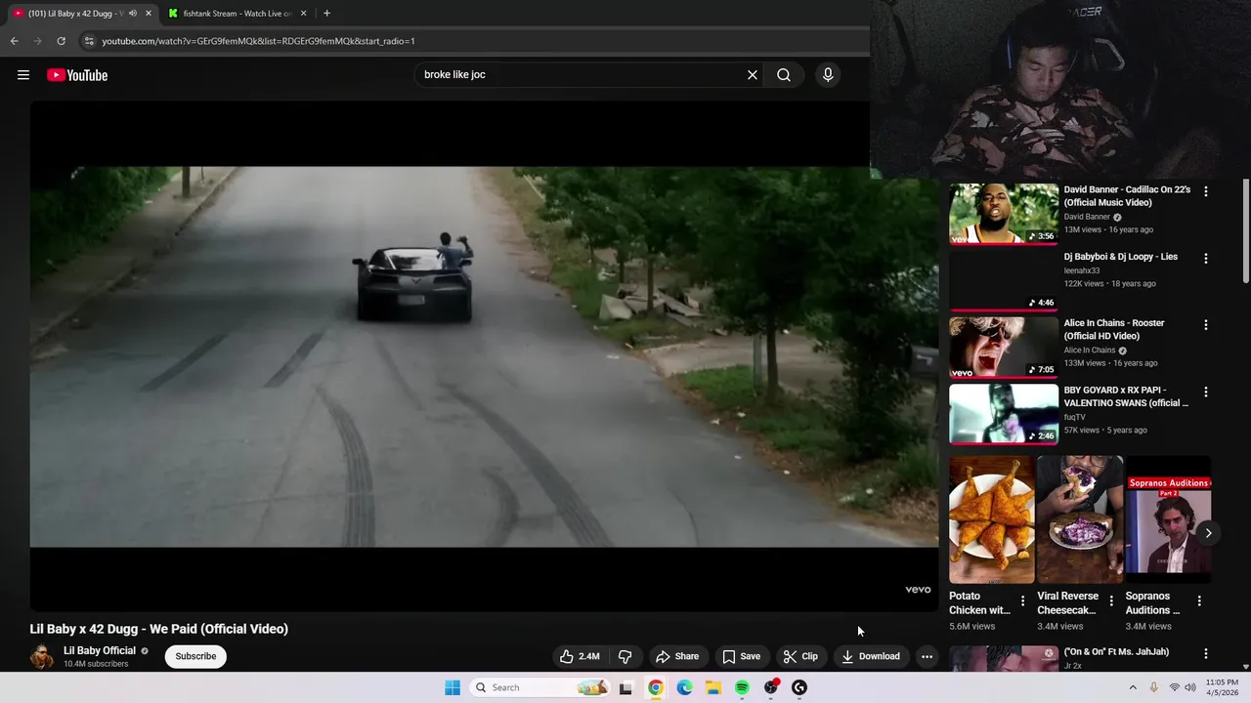Subscribe to Lil Baby Official
1251x703 pixels.
pos(195,656)
